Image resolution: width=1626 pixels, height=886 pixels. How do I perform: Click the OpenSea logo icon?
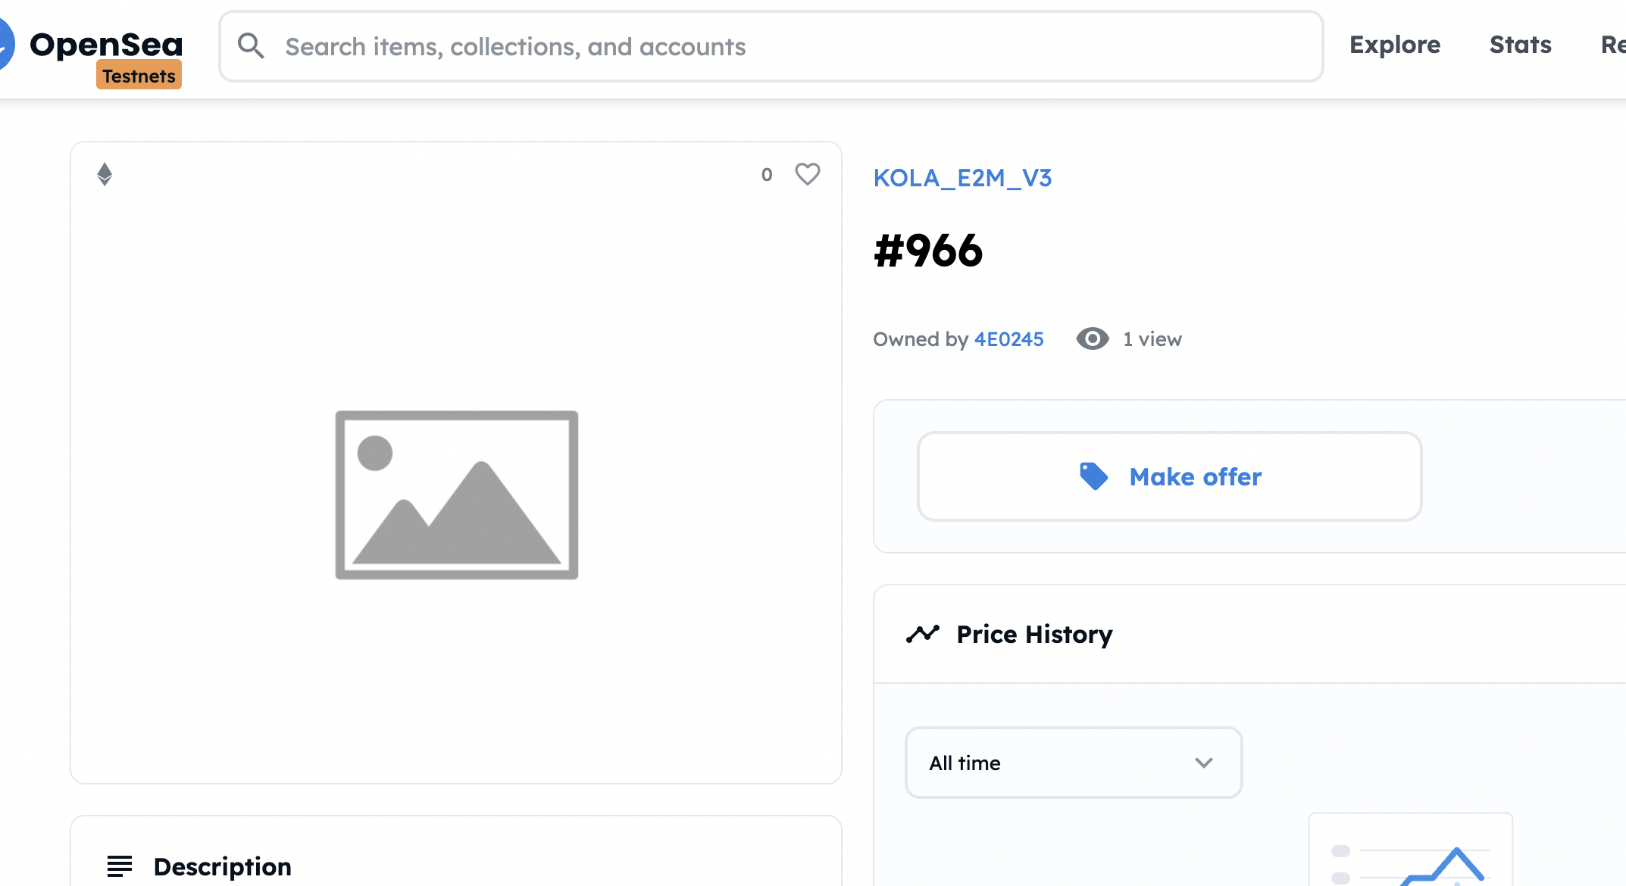point(6,44)
